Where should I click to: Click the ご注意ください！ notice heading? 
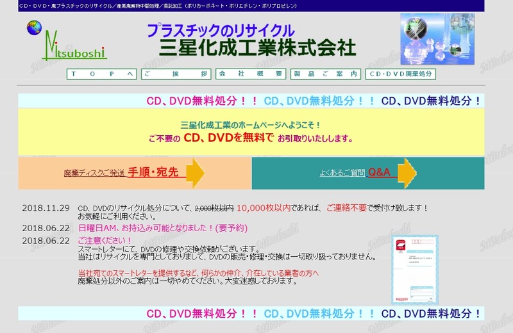tap(105, 241)
